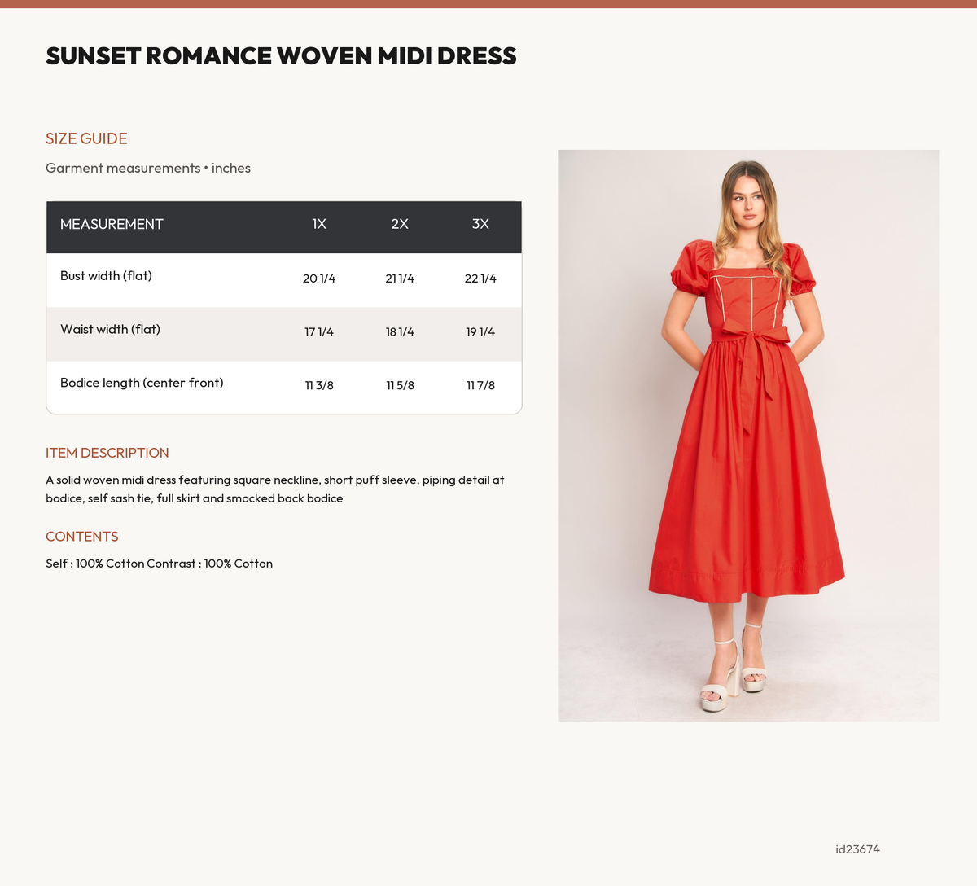
Task: Click the CONTENTS heading
Action: pos(82,537)
